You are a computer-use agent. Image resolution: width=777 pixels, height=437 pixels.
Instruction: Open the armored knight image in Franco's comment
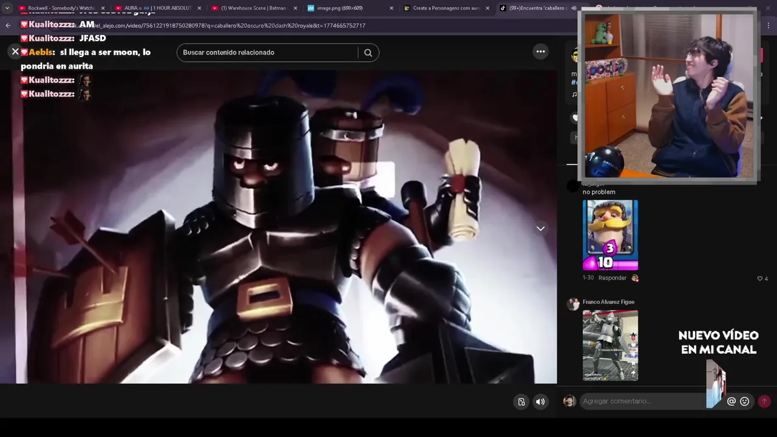coord(610,345)
